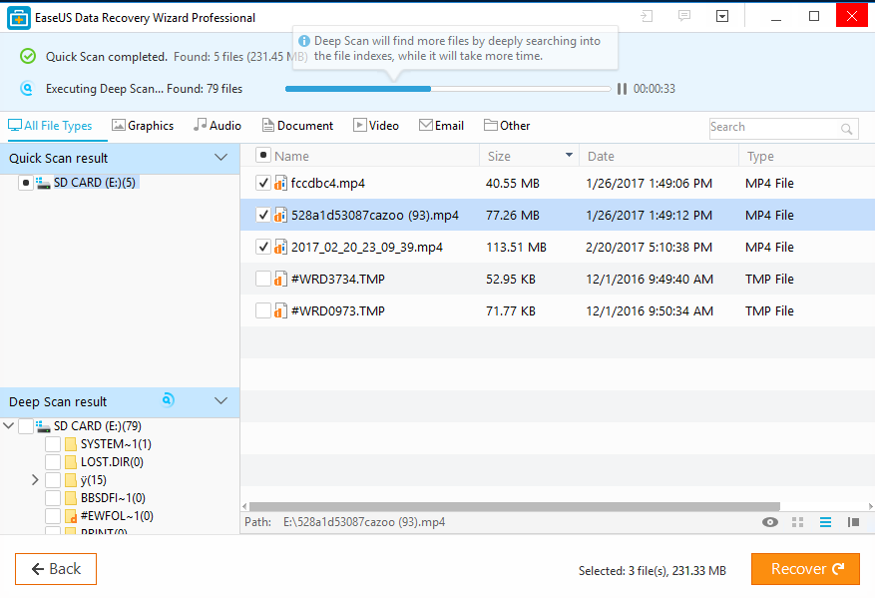
Task: Click the horizontal scrollbar in file list
Action: (x=514, y=506)
